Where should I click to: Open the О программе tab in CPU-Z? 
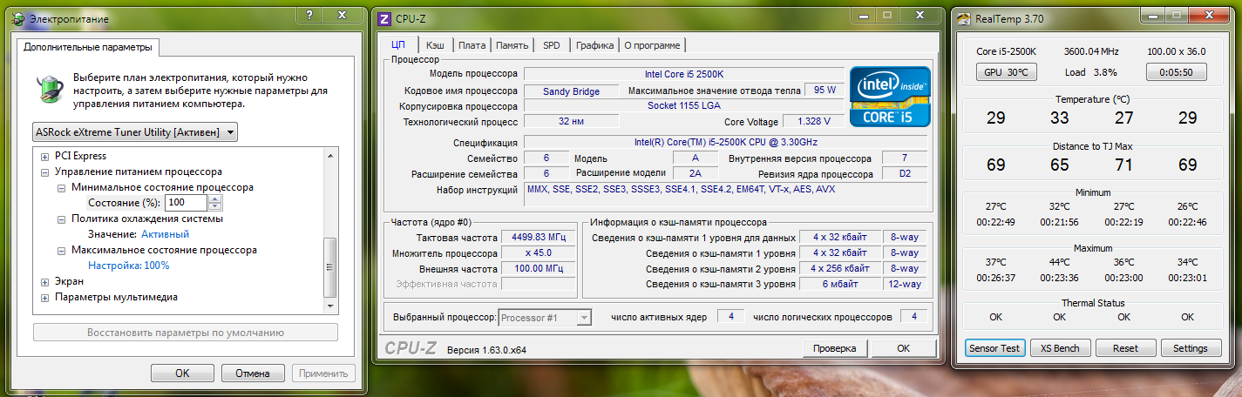click(653, 45)
